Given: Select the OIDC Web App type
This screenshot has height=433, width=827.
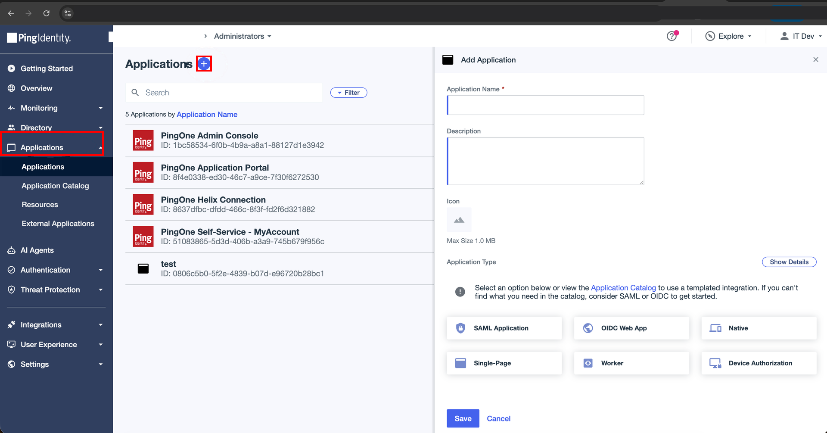Looking at the screenshot, I should [631, 328].
